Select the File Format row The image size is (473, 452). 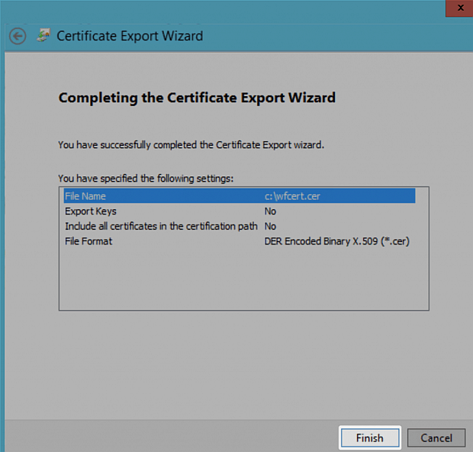tap(240, 241)
